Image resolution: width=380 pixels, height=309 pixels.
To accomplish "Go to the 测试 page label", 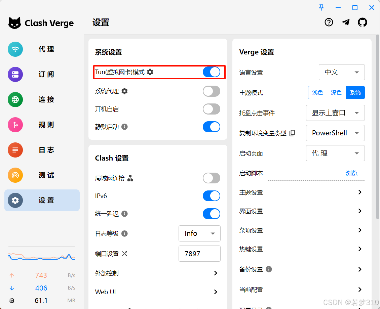I will click(46, 175).
